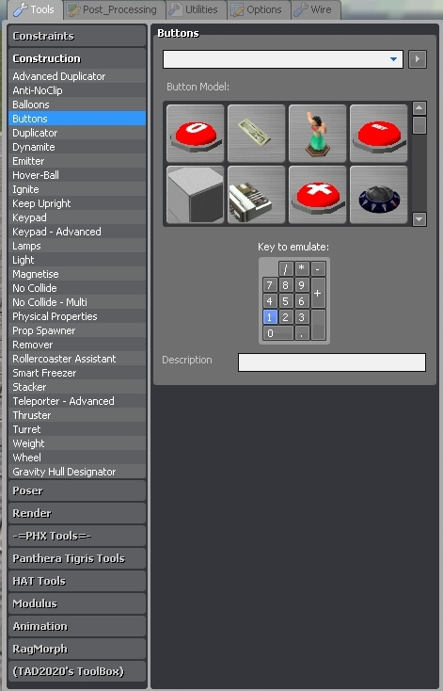Choose the dark round dome button model
Screen dimensions: 443x691
pyautogui.click(x=378, y=195)
